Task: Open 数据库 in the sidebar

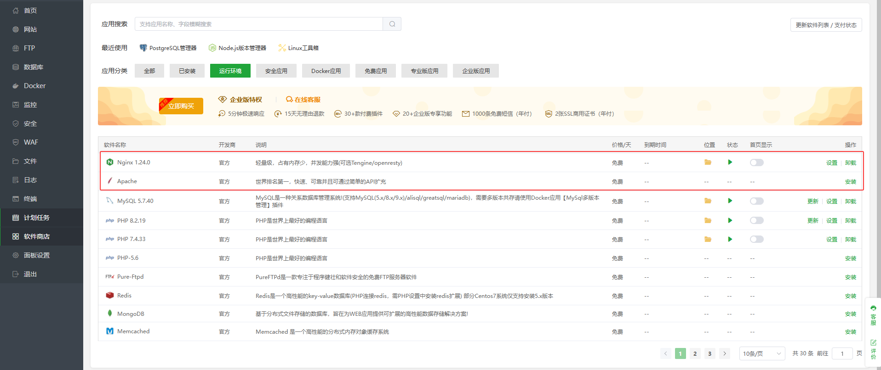Action: [41, 67]
